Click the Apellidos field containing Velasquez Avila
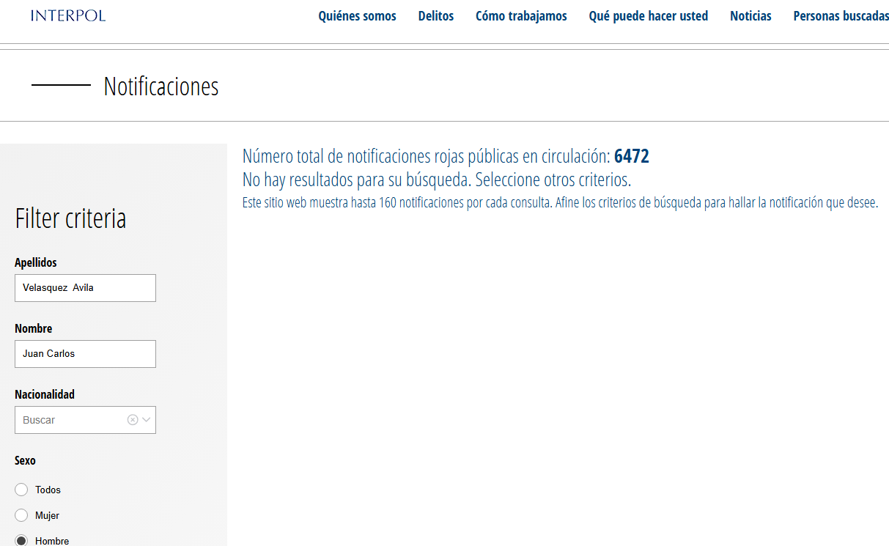This screenshot has width=889, height=546. [x=85, y=288]
